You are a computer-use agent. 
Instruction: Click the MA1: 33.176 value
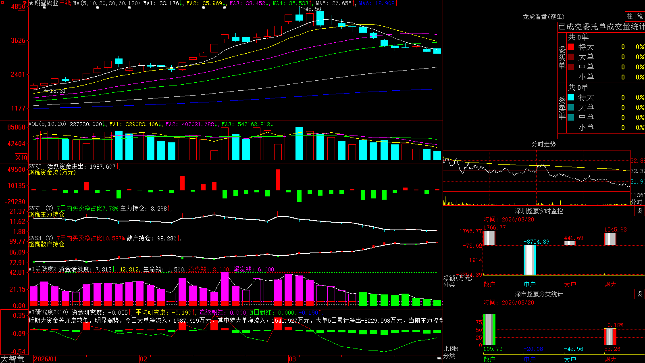[163, 3]
